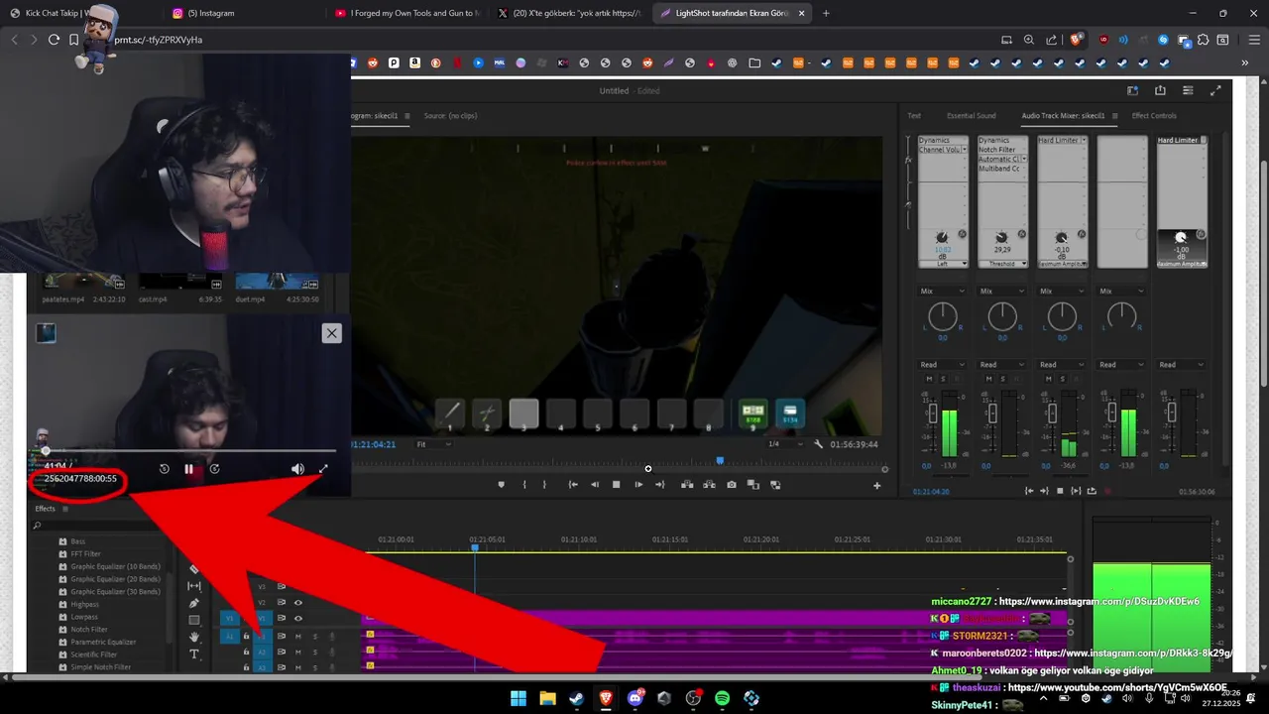Skip forward in floating video player
Viewport: 1269px width, 714px height.
pyautogui.click(x=214, y=469)
